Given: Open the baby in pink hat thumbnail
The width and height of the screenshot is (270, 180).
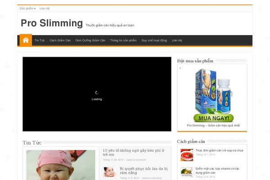Looking at the screenshot, I should coord(61,165).
